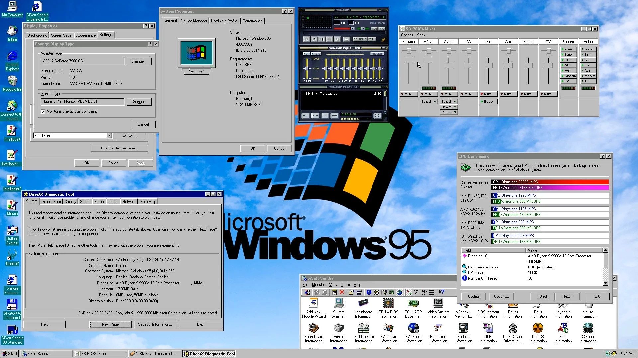638x358 pixels.
Task: Toggle Winamp equalizer AUTO button
Action: coord(316,54)
